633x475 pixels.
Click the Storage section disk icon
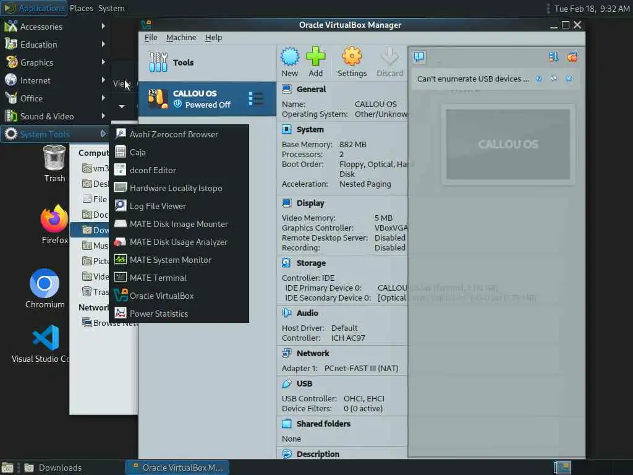pyautogui.click(x=286, y=263)
